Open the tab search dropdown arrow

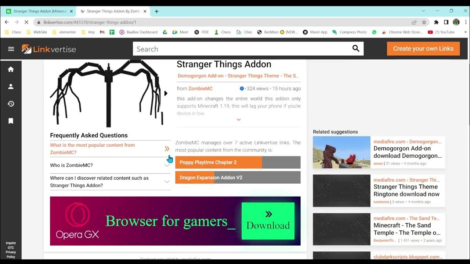tap(423, 11)
